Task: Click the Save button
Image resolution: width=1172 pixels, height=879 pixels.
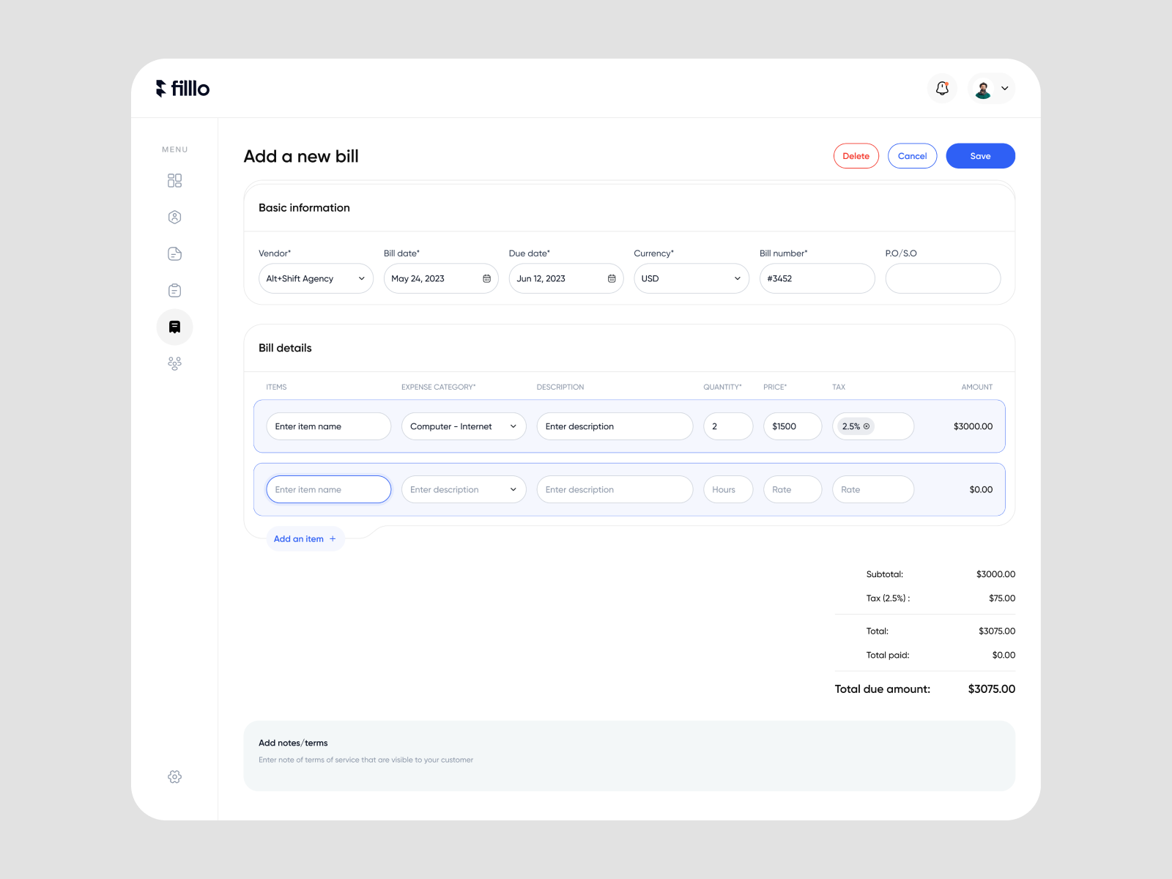Action: click(980, 155)
